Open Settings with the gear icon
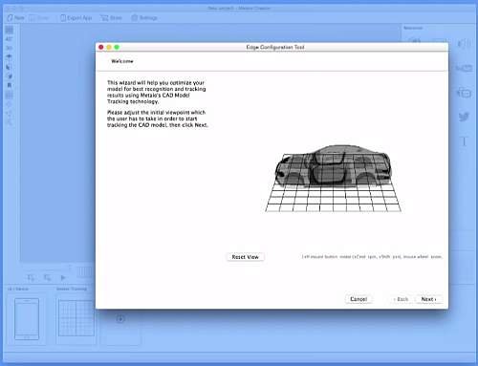478x366 pixels. tap(144, 18)
